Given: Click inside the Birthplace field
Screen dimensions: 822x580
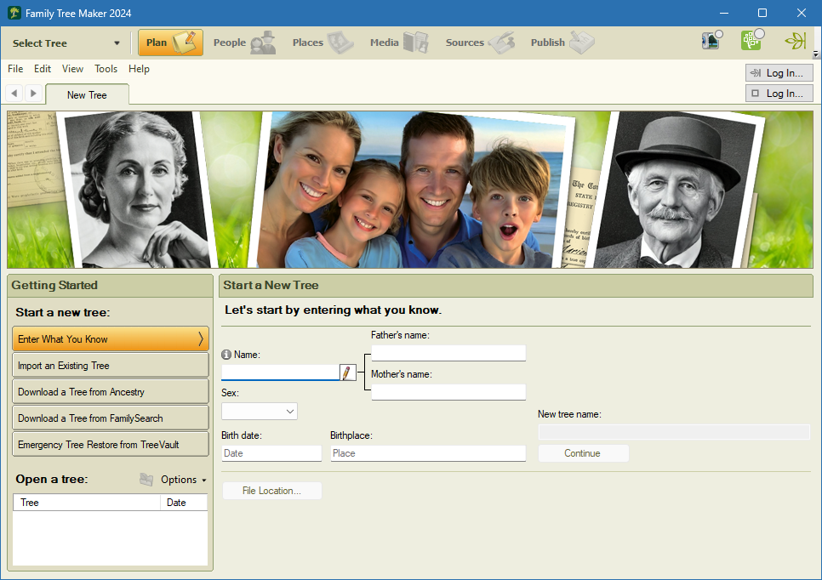Looking at the screenshot, I should pyautogui.click(x=427, y=452).
